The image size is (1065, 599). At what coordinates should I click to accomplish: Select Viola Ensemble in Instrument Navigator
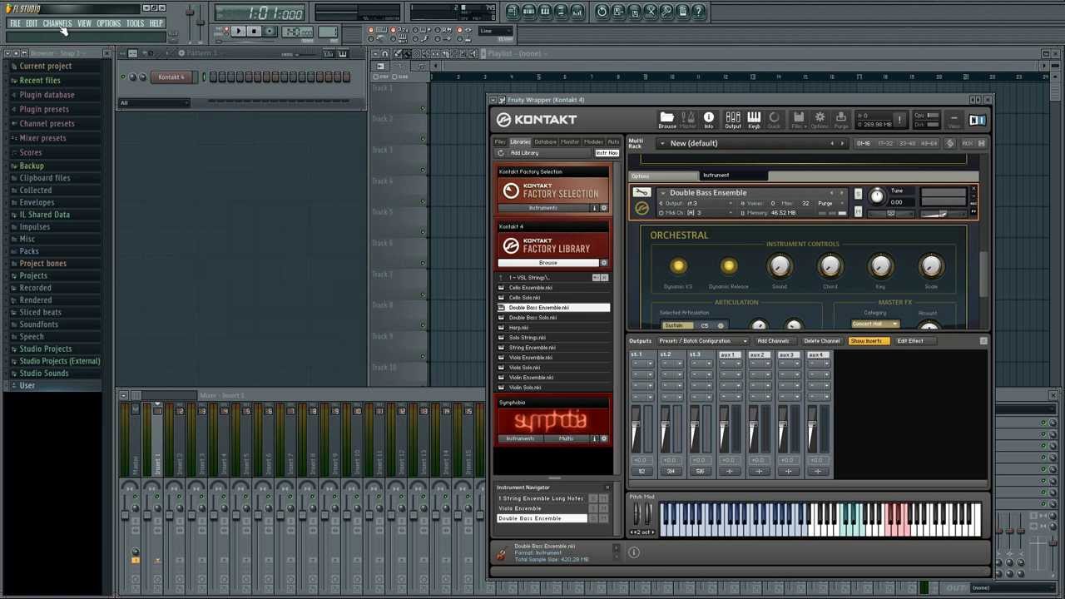pos(542,508)
